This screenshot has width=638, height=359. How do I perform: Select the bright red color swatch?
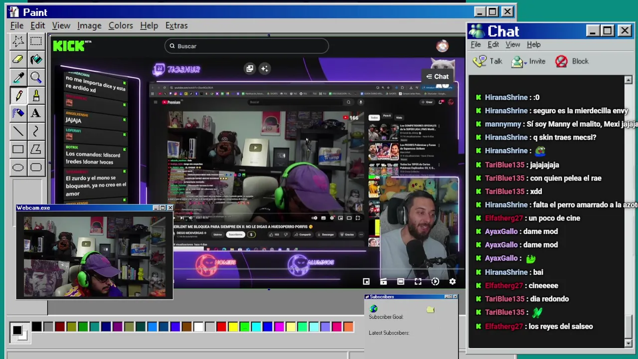point(221,327)
